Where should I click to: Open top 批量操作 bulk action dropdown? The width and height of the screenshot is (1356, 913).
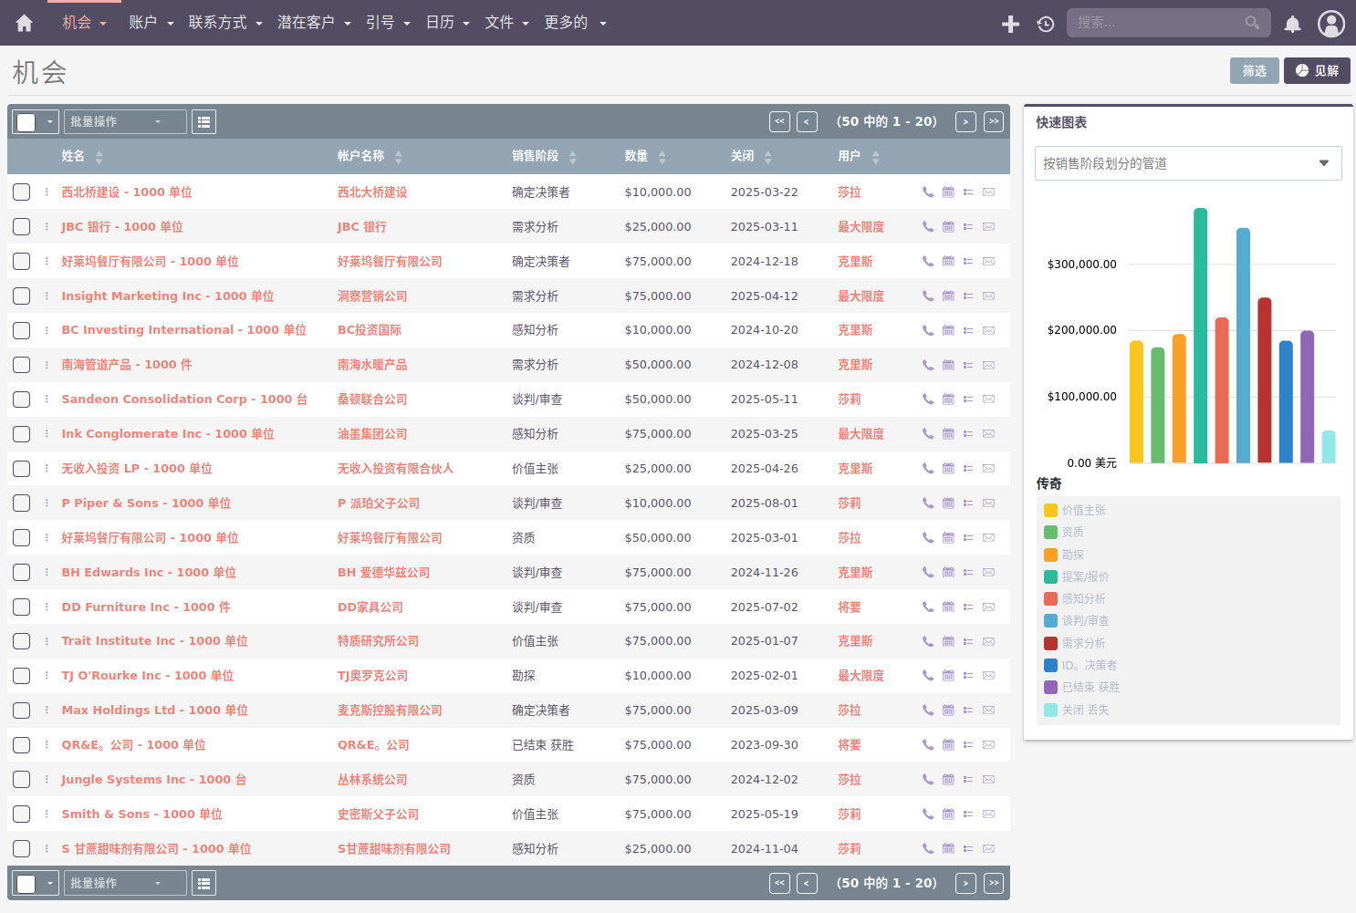pos(125,121)
